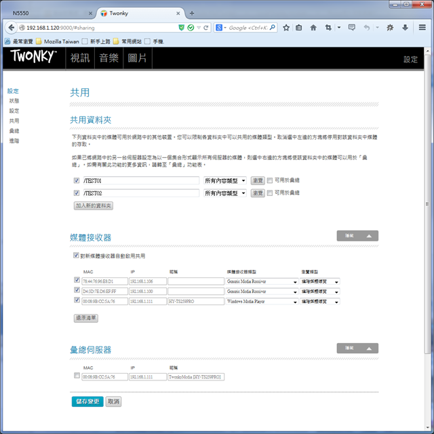
Task: Click the Twonky logo
Action: pyautogui.click(x=33, y=56)
